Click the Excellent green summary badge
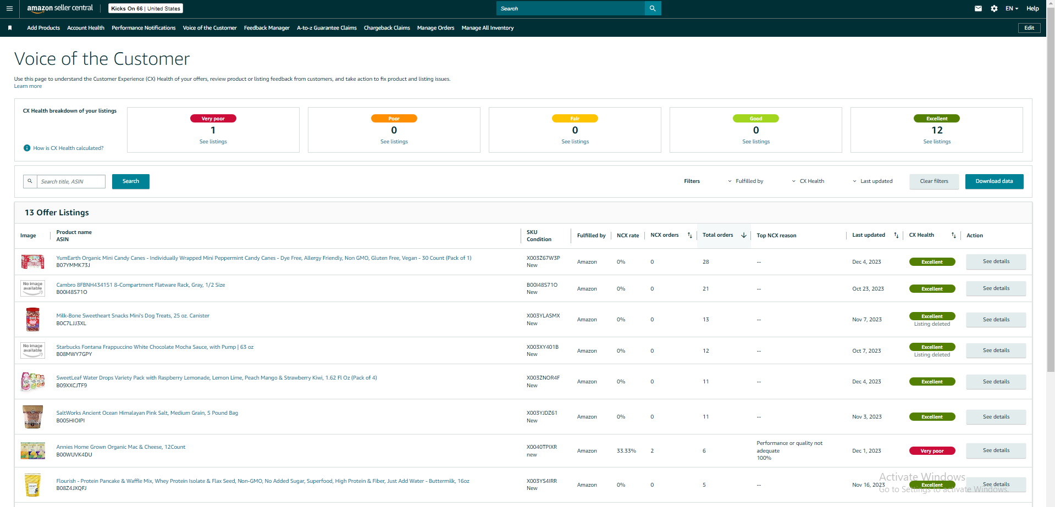Viewport: 1055px width, 507px height. point(937,119)
